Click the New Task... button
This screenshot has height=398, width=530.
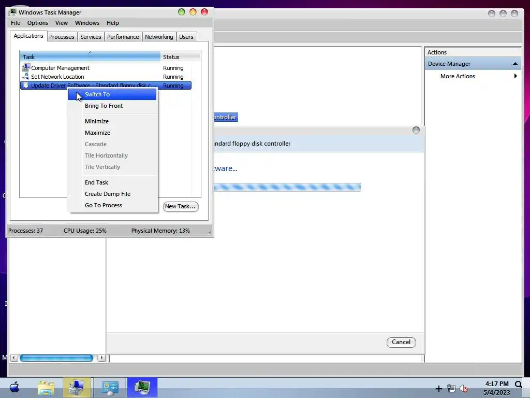click(181, 206)
